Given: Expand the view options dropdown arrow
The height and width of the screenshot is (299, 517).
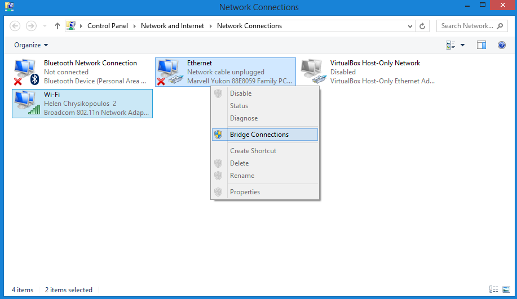Looking at the screenshot, I should coord(463,45).
